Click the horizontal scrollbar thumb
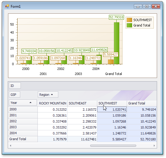The height and width of the screenshot is (158, 166). [113, 146]
